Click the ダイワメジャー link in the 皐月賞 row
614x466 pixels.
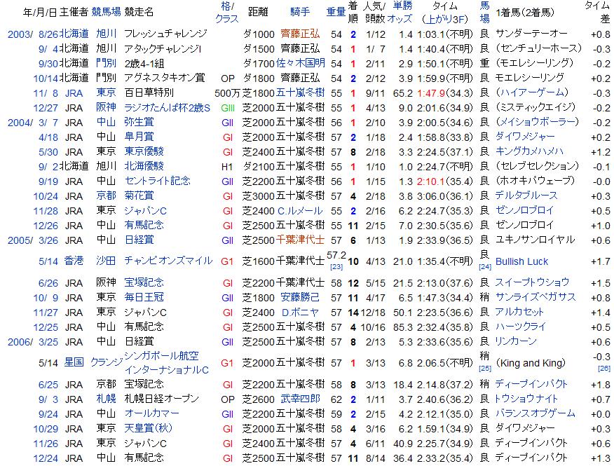525,137
